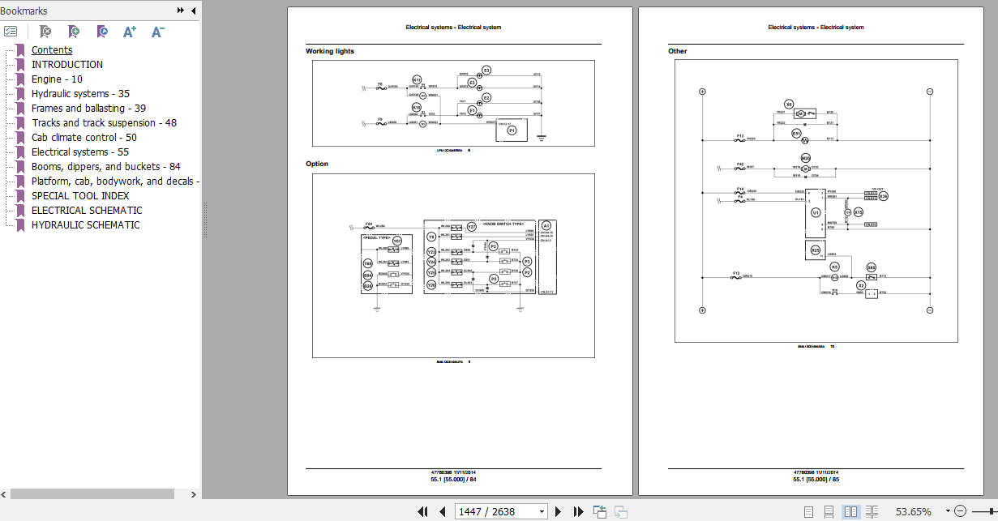Click the Bookmarks panel title
Viewport: 998px width, 521px height.
click(24, 11)
